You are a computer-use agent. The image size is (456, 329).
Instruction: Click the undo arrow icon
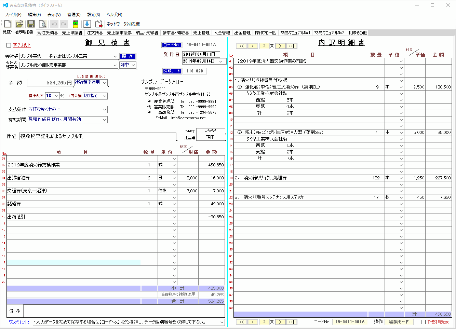tap(54, 24)
